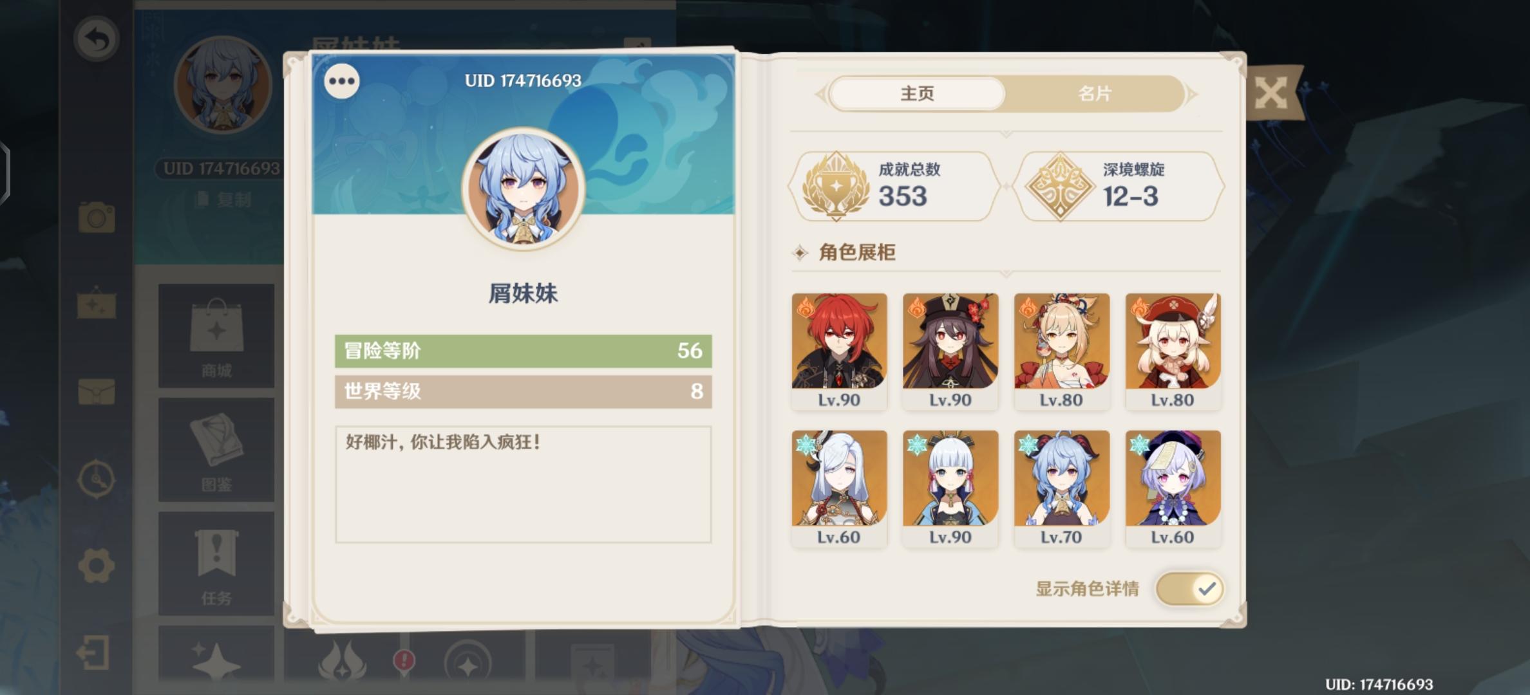Open the clock time-adjust icon in the sidebar
1530x695 pixels.
[97, 479]
